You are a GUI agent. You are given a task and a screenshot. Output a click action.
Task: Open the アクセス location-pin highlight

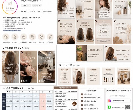[x=41, y=37]
